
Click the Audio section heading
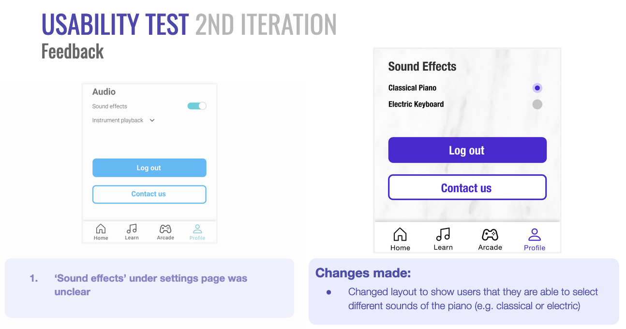click(104, 92)
